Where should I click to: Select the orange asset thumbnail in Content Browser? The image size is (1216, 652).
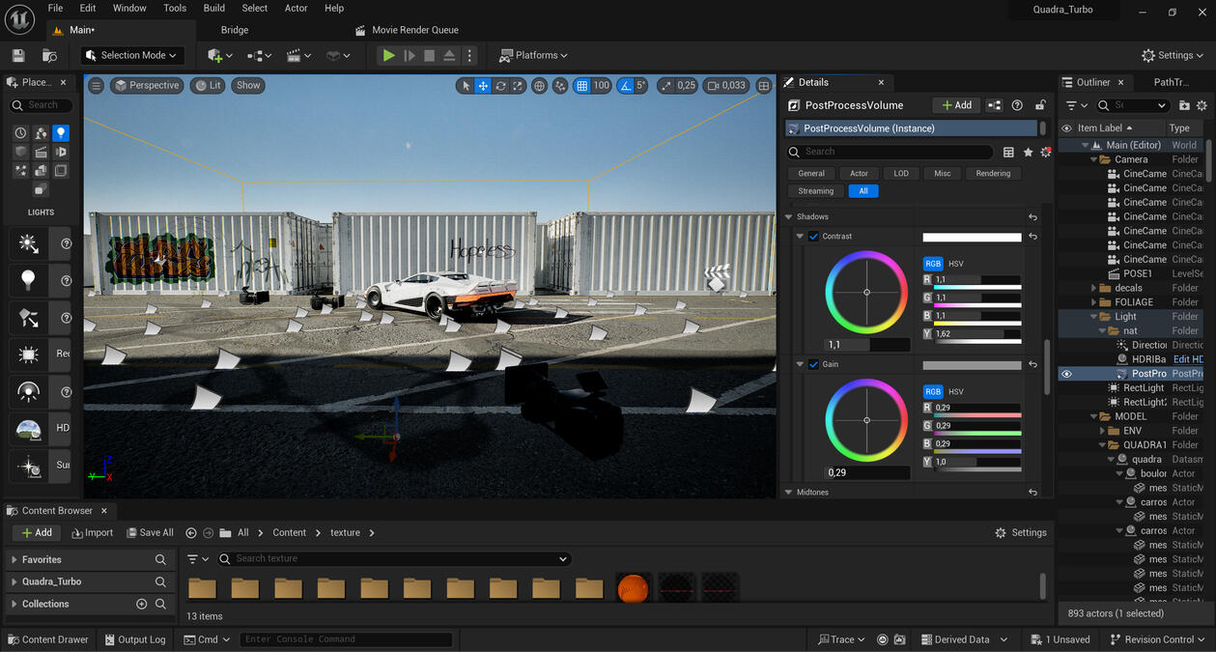(x=634, y=586)
